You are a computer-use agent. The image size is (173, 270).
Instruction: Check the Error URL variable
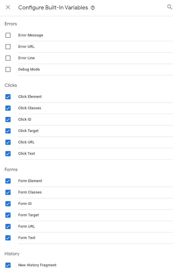[x=8, y=47]
